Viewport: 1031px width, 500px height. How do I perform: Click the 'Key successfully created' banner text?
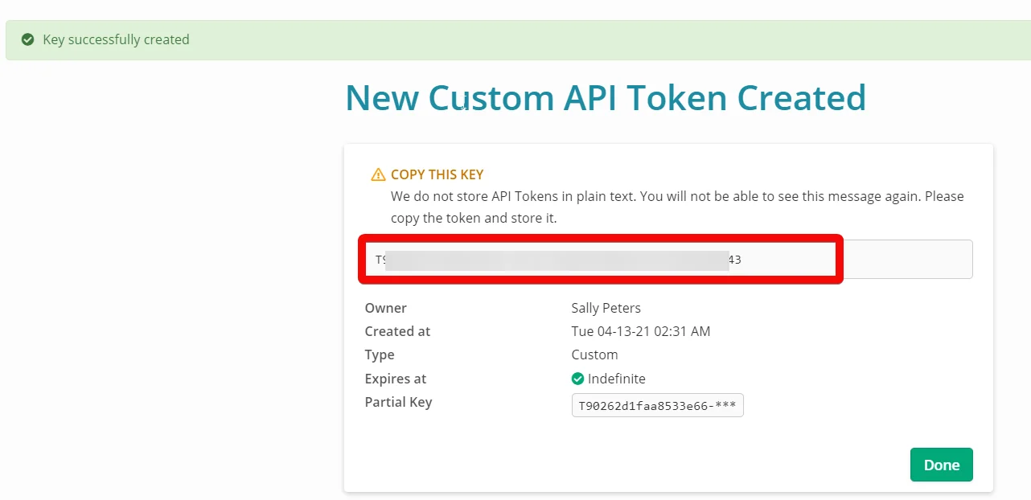point(116,39)
